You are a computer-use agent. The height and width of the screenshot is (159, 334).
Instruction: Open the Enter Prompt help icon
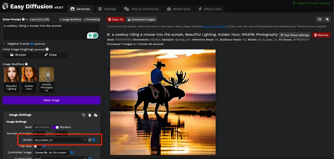coord(23,19)
